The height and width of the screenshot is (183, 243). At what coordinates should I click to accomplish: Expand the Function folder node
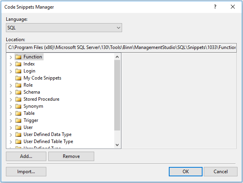pos(11,57)
